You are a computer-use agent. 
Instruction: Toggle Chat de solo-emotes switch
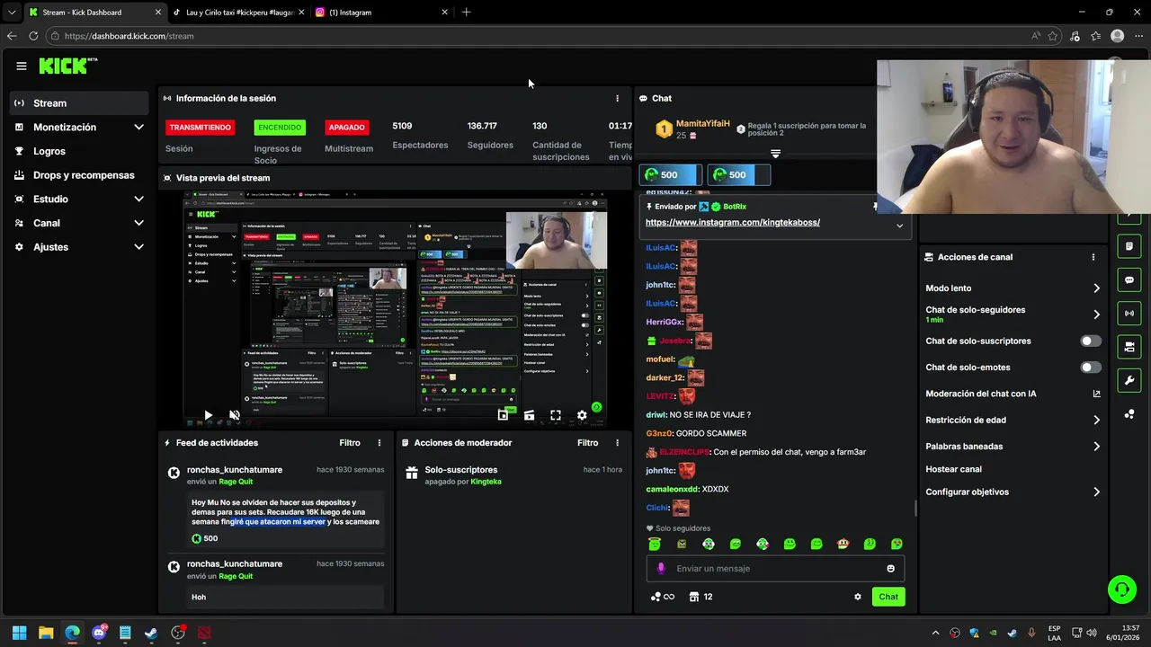1091,368
